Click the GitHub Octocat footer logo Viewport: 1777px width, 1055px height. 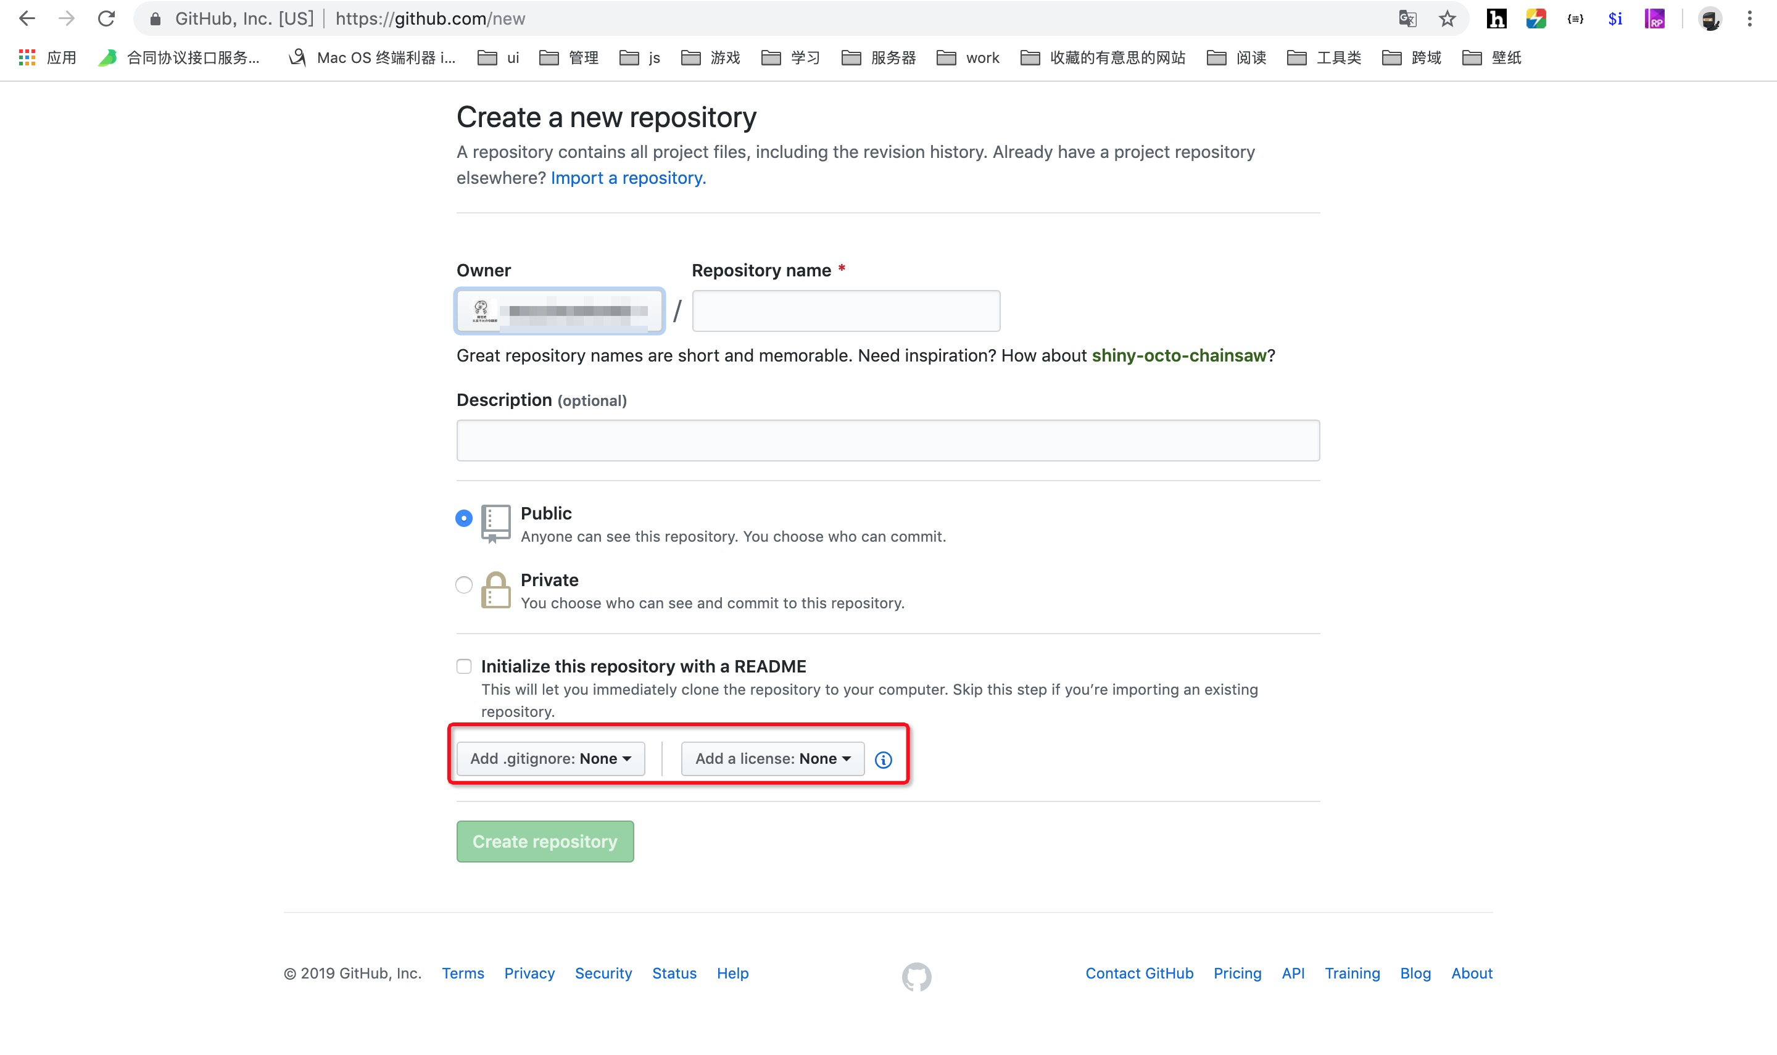tap(916, 976)
